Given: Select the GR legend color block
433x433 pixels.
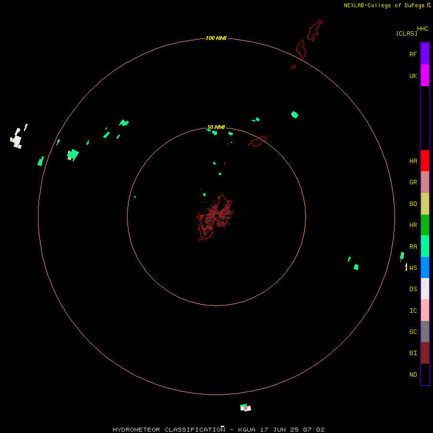Looking at the screenshot, I should (x=425, y=182).
